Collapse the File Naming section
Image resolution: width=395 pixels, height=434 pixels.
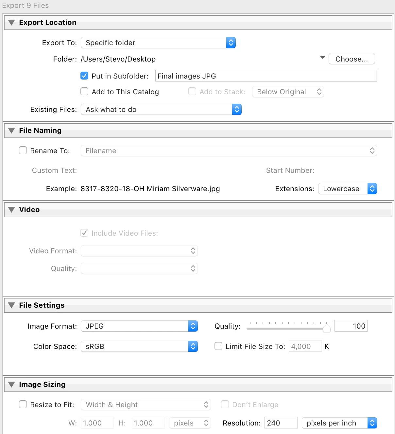click(x=11, y=131)
